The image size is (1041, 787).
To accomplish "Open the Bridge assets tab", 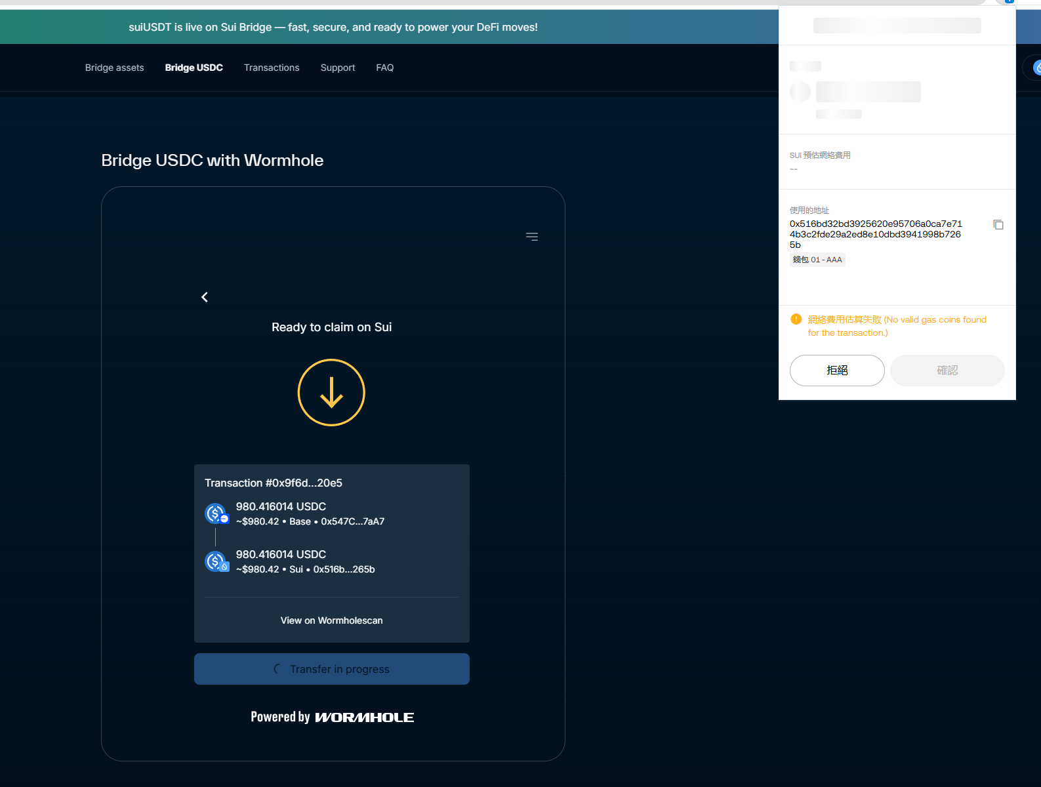I will click(x=114, y=68).
